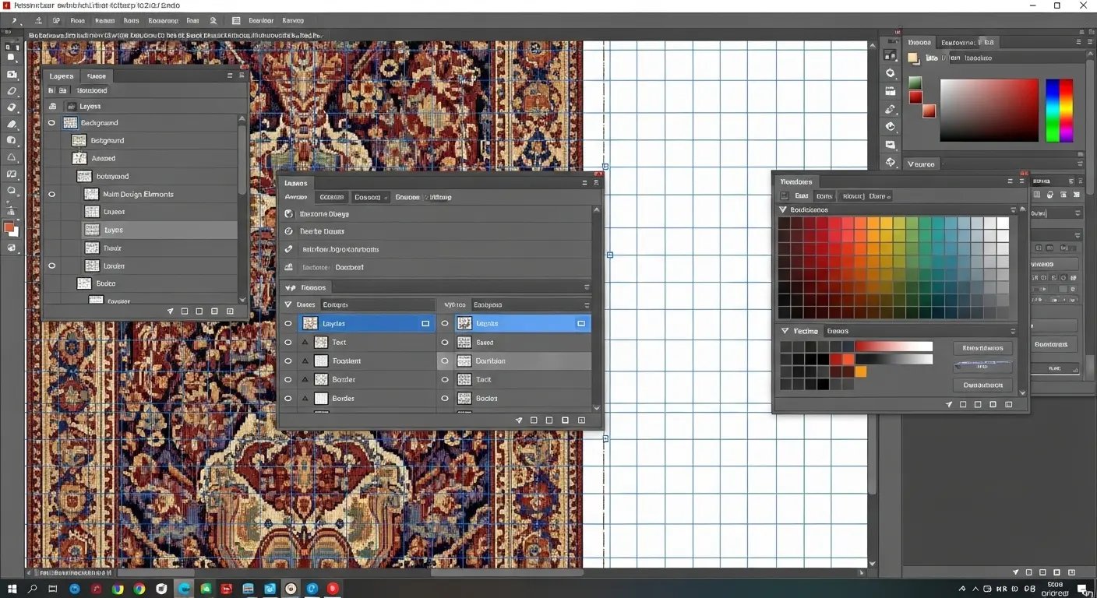The width and height of the screenshot is (1097, 598).
Task: Select the second tab beside Layers tab
Action: pyautogui.click(x=97, y=76)
